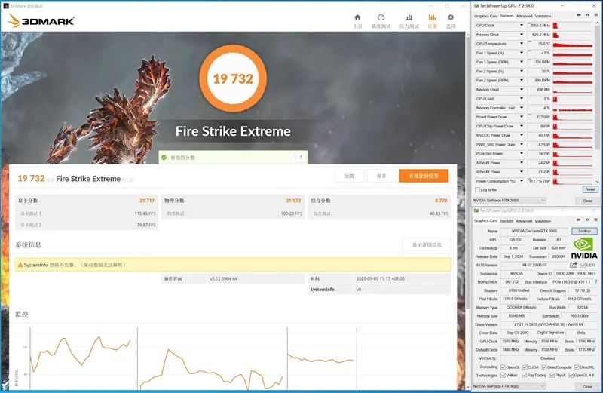The width and height of the screenshot is (603, 393).
Task: Toggle the DirectCompute checkbox
Action: coord(544,367)
